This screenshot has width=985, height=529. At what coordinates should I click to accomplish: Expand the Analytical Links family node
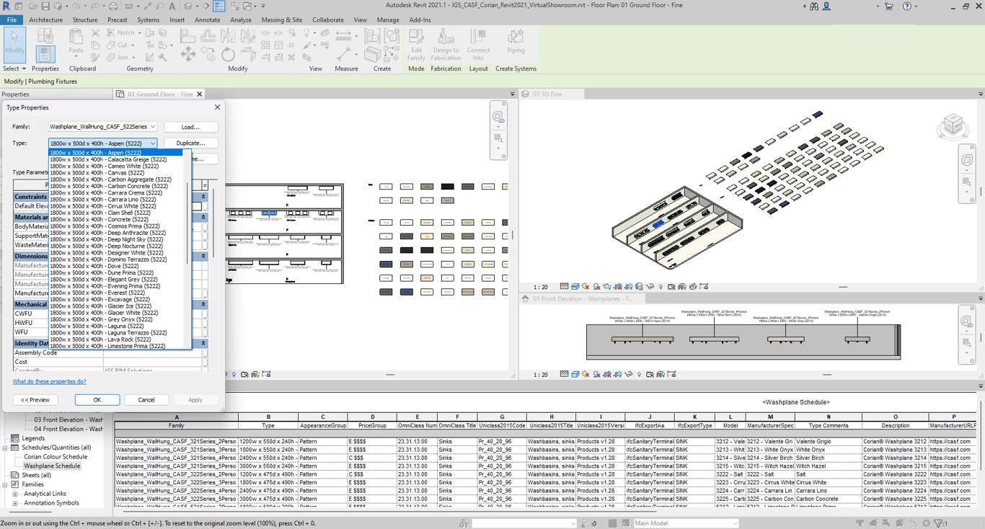coord(15,494)
